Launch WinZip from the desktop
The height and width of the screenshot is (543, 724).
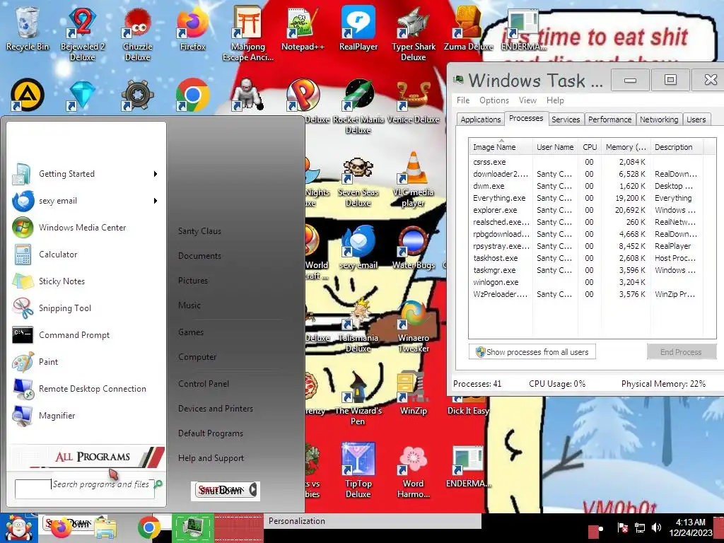click(413, 393)
